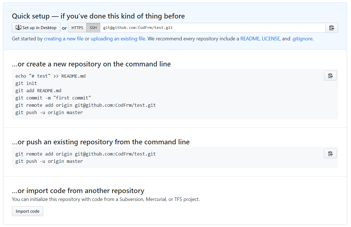The width and height of the screenshot is (351, 227).
Task: Click the Quick setup heading
Action: click(x=98, y=16)
